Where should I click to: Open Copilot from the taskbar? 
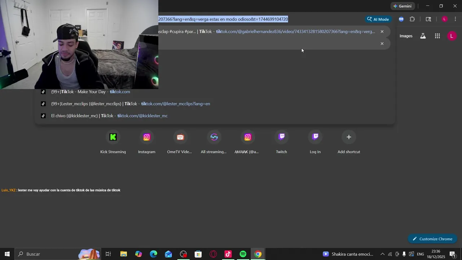[x=139, y=254]
